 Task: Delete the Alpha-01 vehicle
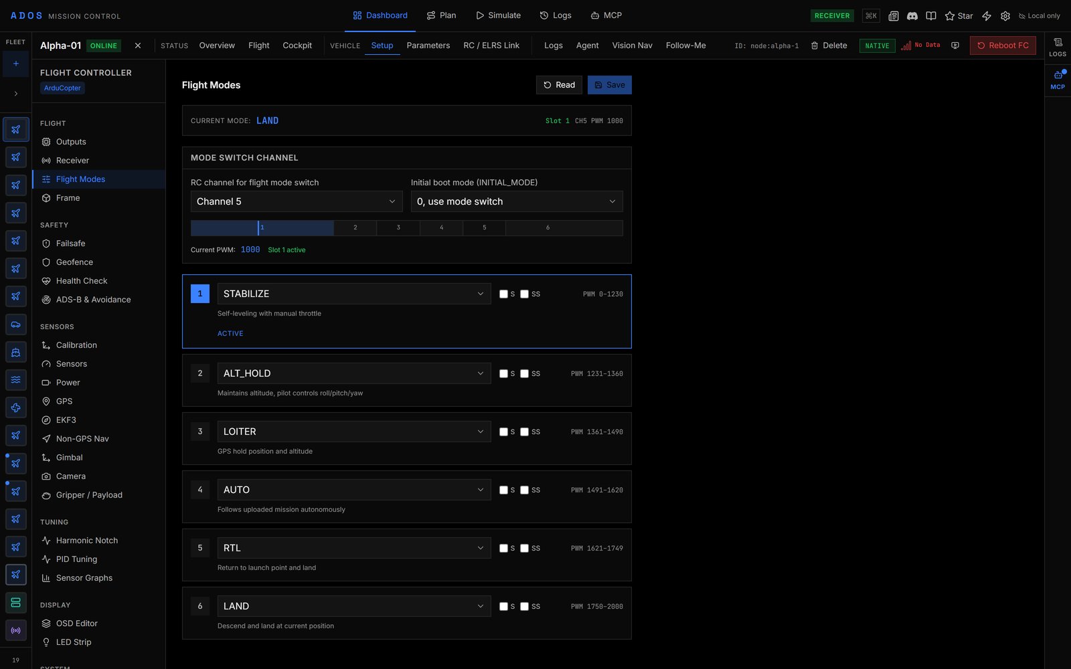tap(829, 45)
